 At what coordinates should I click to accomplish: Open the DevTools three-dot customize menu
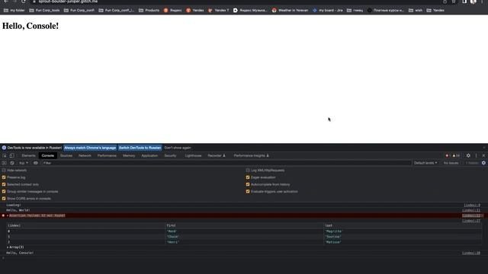point(476,155)
